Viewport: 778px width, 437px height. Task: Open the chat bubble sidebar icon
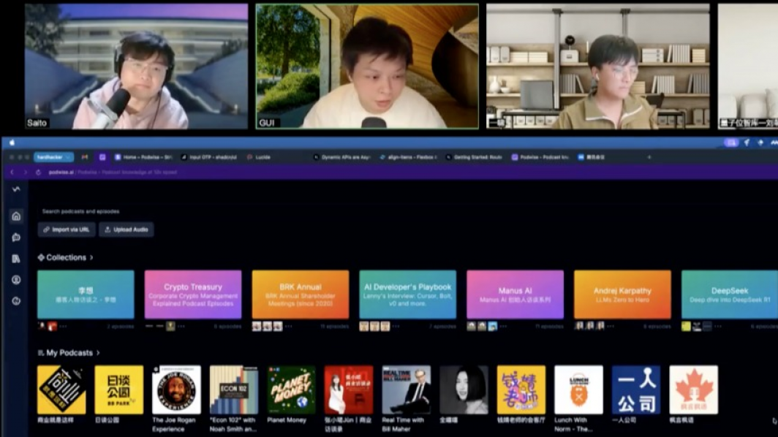pyautogui.click(x=16, y=237)
